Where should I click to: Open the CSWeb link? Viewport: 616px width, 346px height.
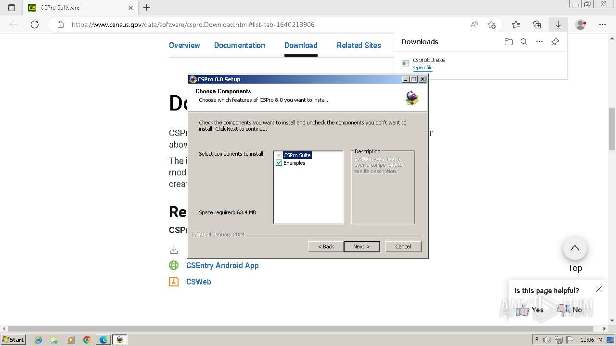pos(199,282)
